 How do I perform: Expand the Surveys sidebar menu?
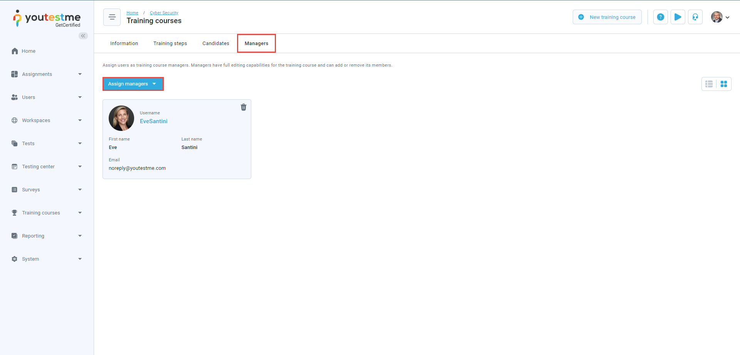coord(80,189)
